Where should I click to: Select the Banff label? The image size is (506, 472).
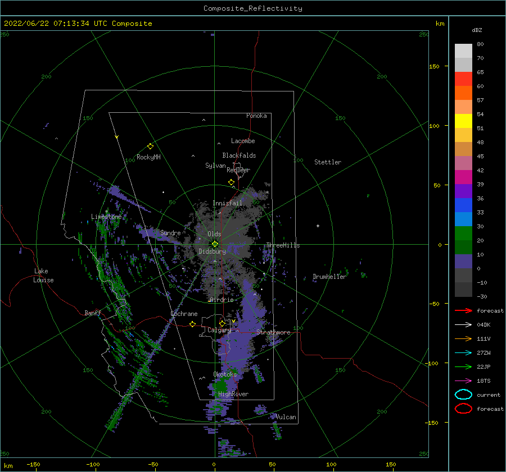(93, 313)
